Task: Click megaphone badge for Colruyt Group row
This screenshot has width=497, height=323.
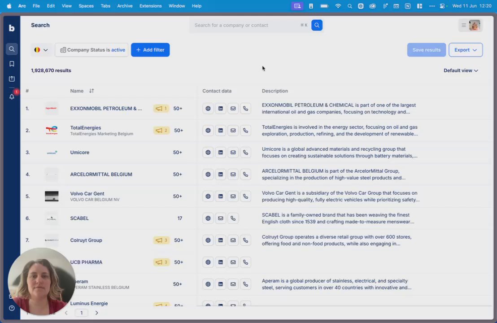Action: [x=161, y=240]
